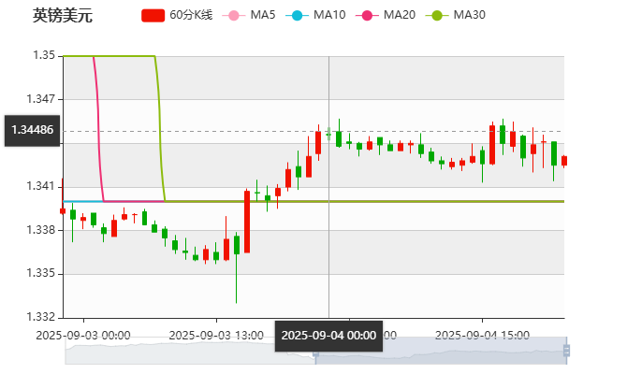Click the blue MA10 legend marker
The image size is (627, 374).
[x=297, y=16]
